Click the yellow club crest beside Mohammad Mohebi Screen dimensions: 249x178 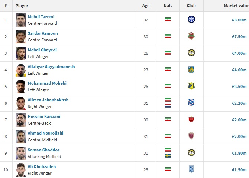[x=191, y=86]
